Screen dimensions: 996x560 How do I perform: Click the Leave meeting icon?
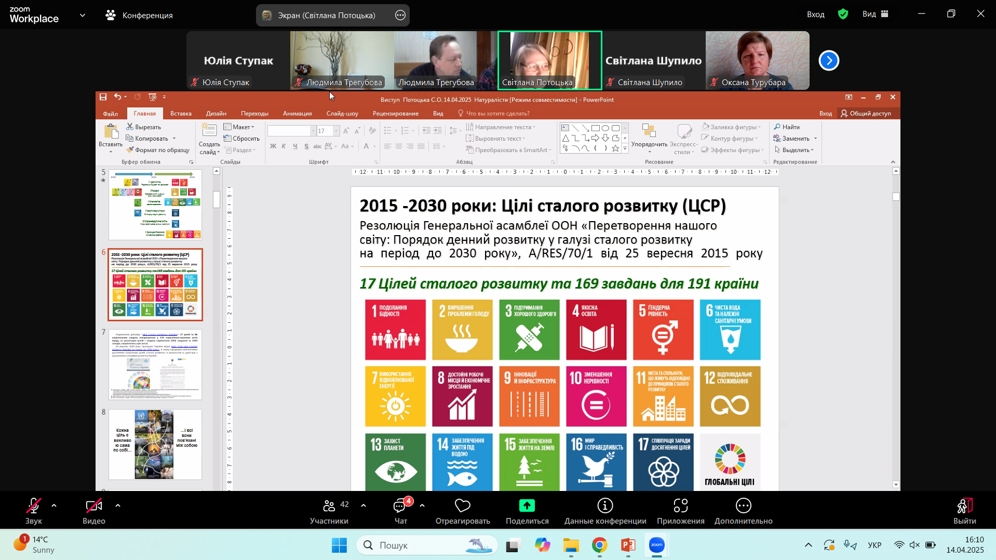(x=964, y=506)
